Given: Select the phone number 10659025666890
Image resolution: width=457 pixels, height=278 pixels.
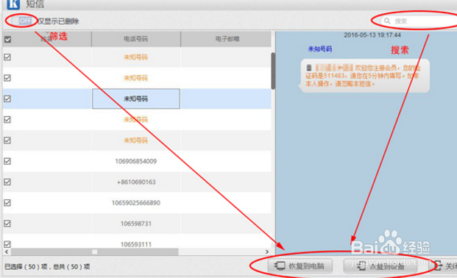Looking at the screenshot, I should [x=136, y=203].
